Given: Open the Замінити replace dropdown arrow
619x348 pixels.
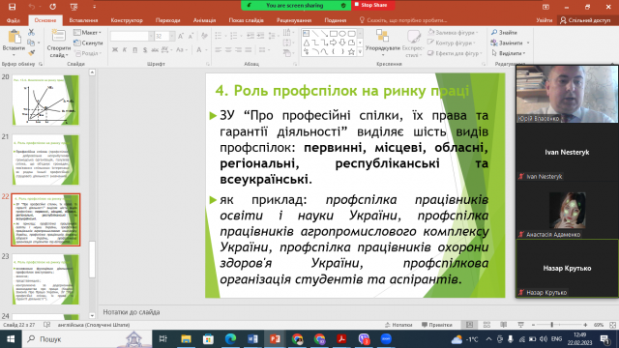Looking at the screenshot, I should point(528,43).
